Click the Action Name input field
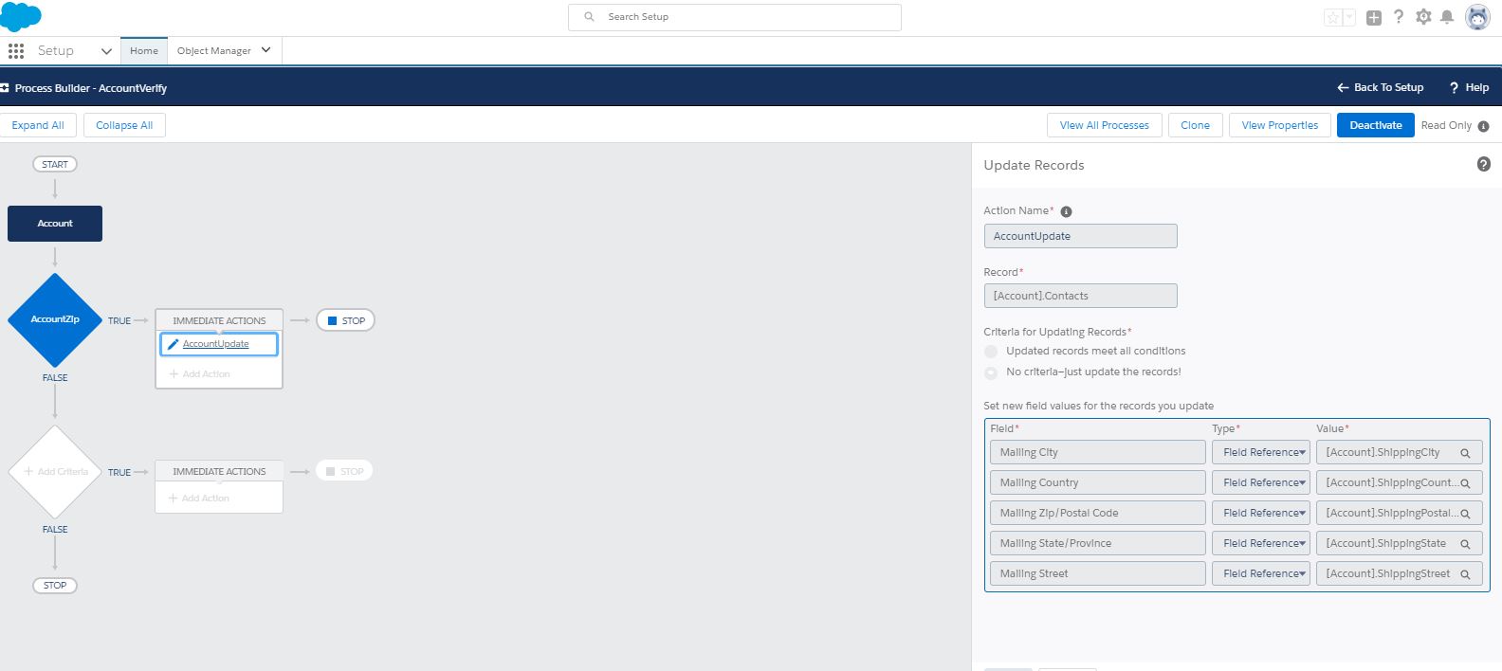 click(x=1080, y=236)
